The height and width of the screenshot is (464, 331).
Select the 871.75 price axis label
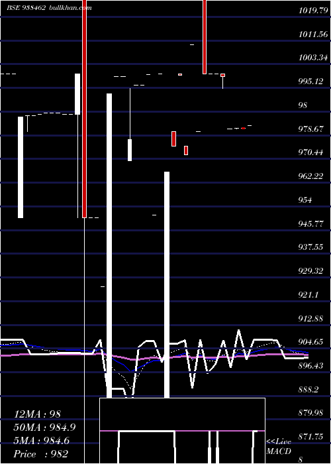(310, 436)
